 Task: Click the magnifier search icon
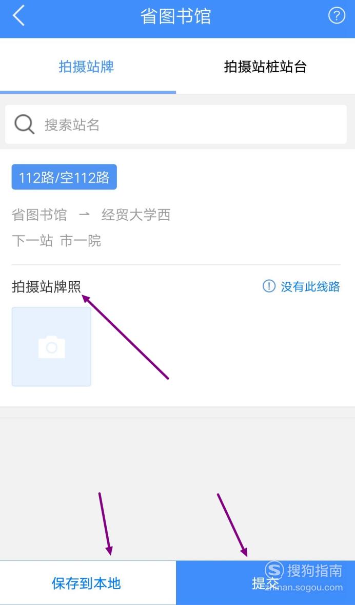[24, 124]
